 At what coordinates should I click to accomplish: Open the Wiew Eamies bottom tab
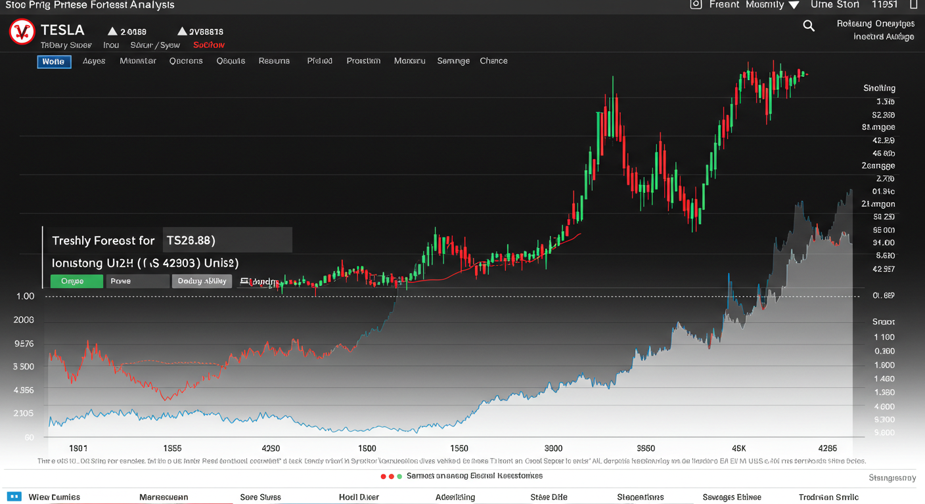pos(55,497)
